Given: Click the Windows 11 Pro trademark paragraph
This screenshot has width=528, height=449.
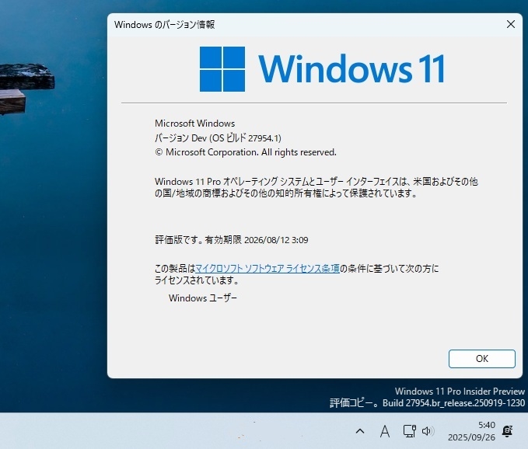Looking at the screenshot, I should [x=316, y=187].
